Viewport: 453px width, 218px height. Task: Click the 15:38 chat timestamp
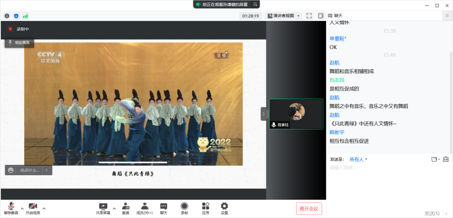coord(389,31)
